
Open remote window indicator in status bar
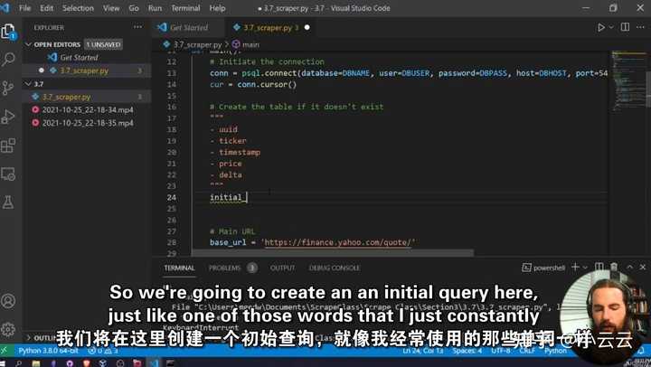(5, 351)
